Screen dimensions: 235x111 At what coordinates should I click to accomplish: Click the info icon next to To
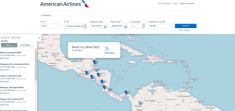pos(68,22)
